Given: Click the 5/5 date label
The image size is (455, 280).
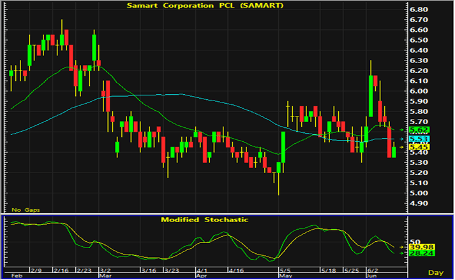Looking at the screenshot, I should (x=285, y=270).
